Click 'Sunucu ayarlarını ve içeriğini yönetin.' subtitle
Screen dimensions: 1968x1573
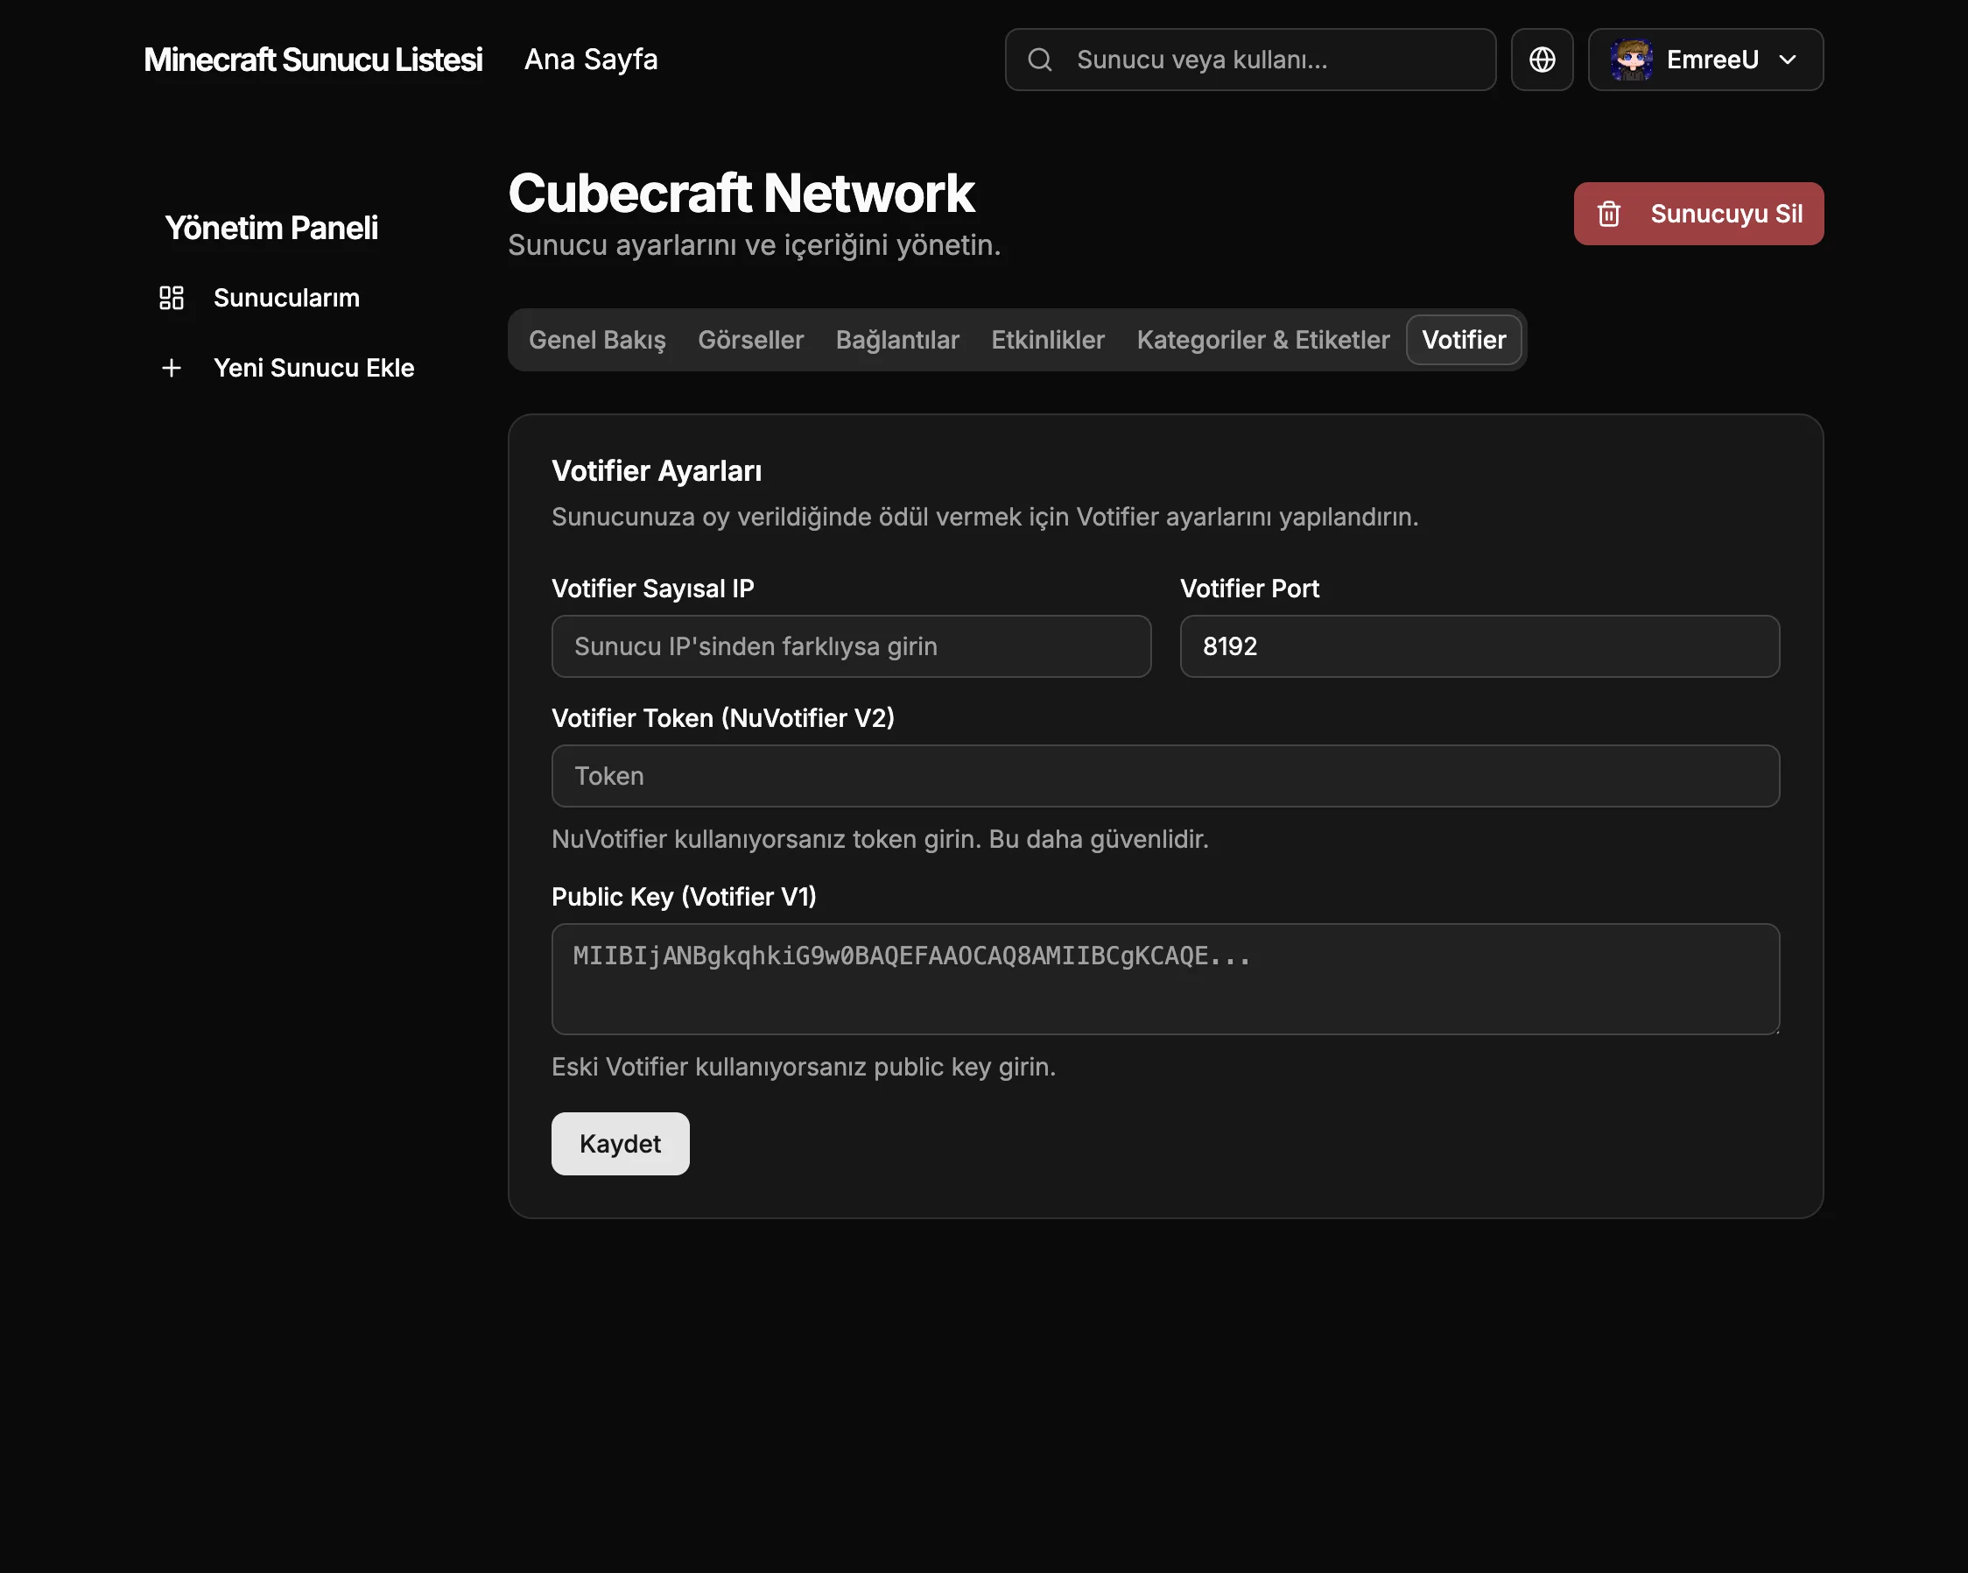point(754,245)
